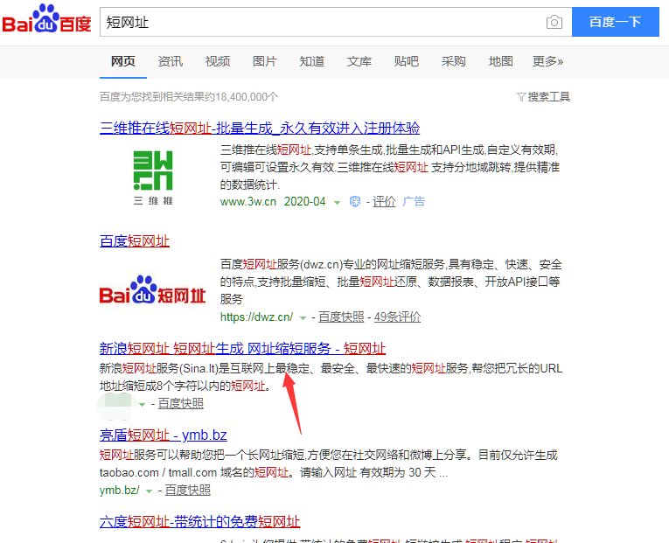The height and width of the screenshot is (543, 669).
Task: Go to the 贴吧 tab
Action: (x=406, y=61)
